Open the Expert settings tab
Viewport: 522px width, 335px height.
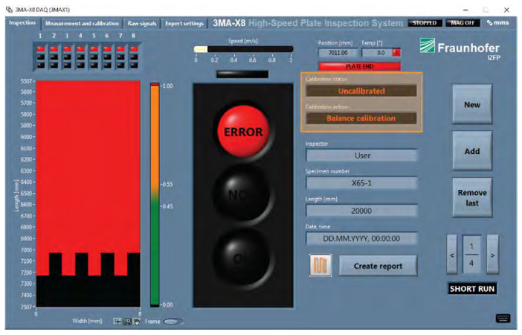coord(184,24)
